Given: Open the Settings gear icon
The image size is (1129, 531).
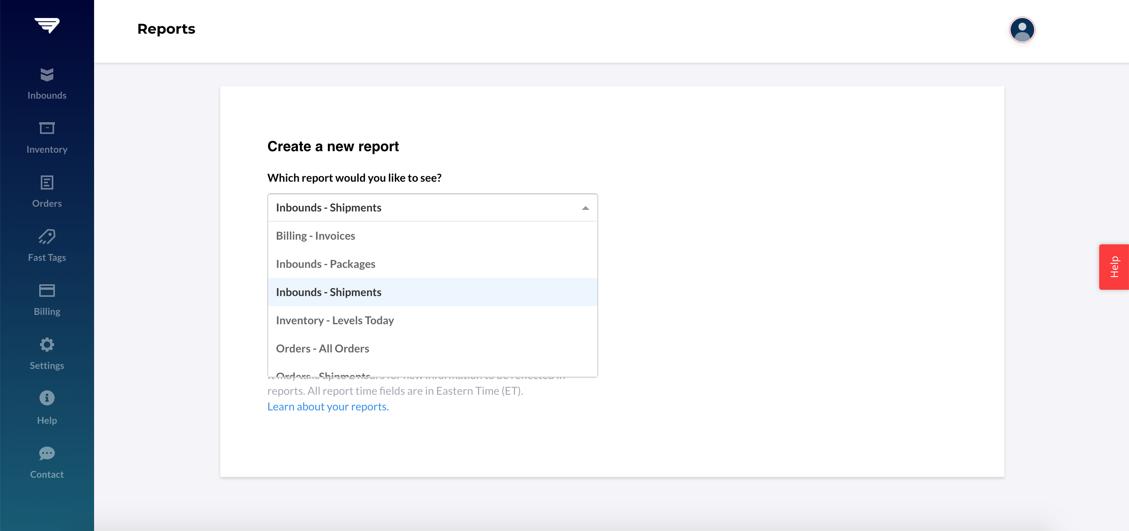Looking at the screenshot, I should click(47, 345).
